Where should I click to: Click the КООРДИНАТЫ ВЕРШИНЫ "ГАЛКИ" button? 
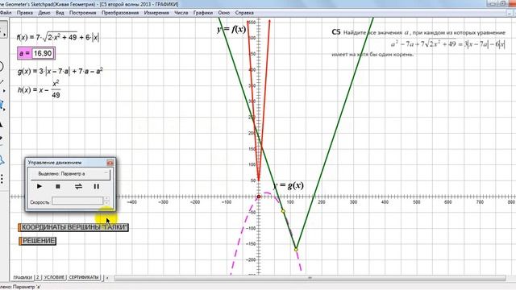(73, 227)
